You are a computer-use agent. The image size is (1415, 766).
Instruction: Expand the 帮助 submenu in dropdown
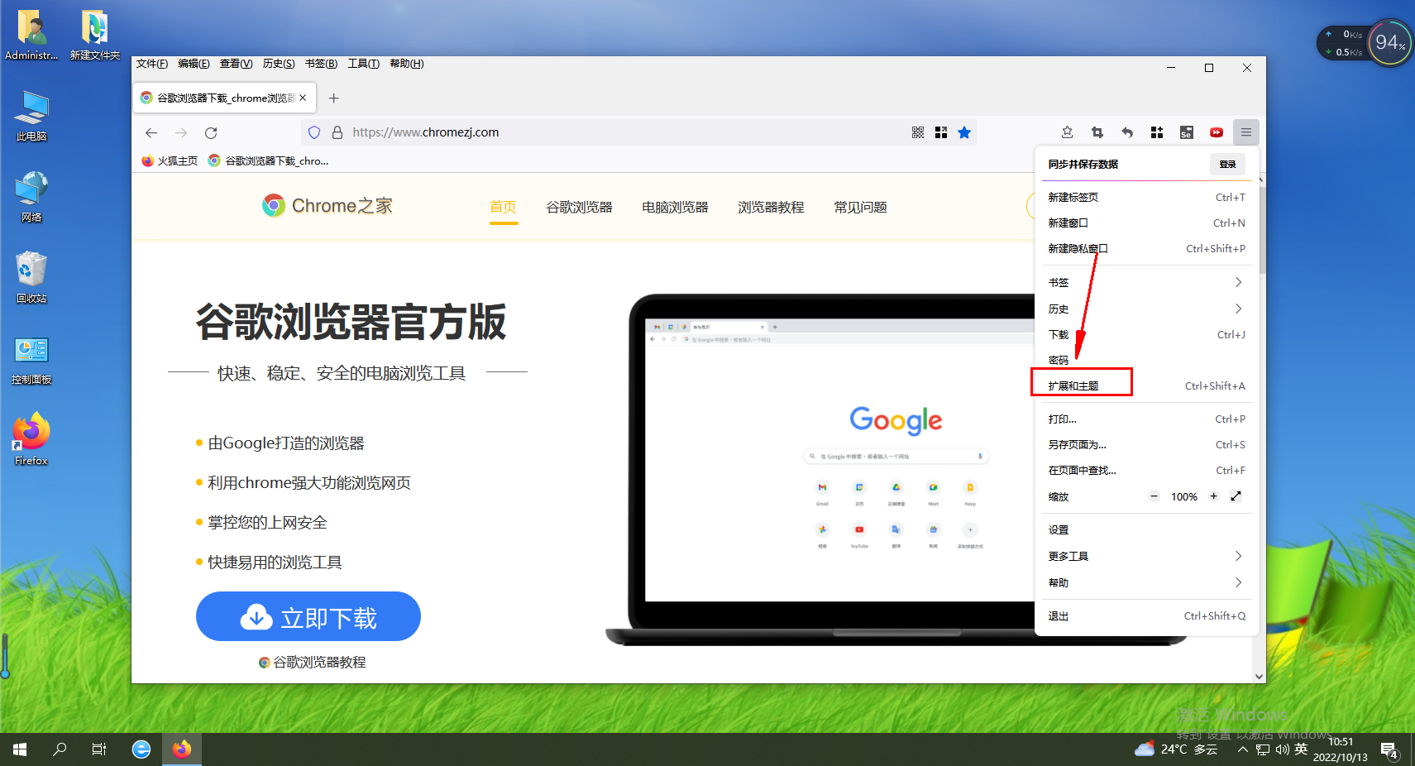(x=1146, y=582)
